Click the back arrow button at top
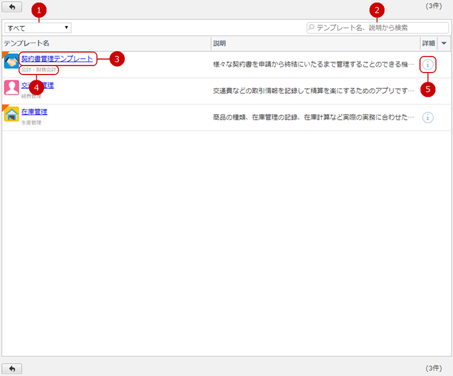Viewport: 453px width, 376px height. click(12, 6)
